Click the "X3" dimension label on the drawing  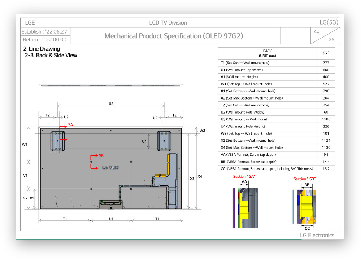point(192,179)
